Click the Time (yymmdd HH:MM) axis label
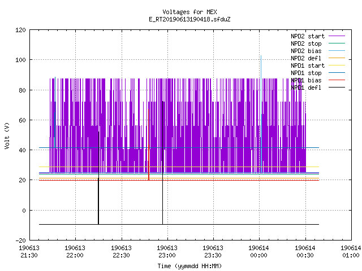Screen dimensions: 362x271 [x=189, y=266]
